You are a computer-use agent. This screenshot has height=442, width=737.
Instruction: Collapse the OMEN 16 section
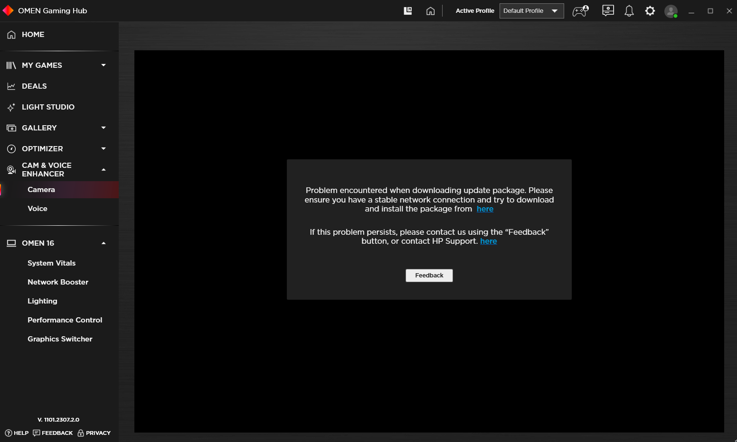coord(103,243)
